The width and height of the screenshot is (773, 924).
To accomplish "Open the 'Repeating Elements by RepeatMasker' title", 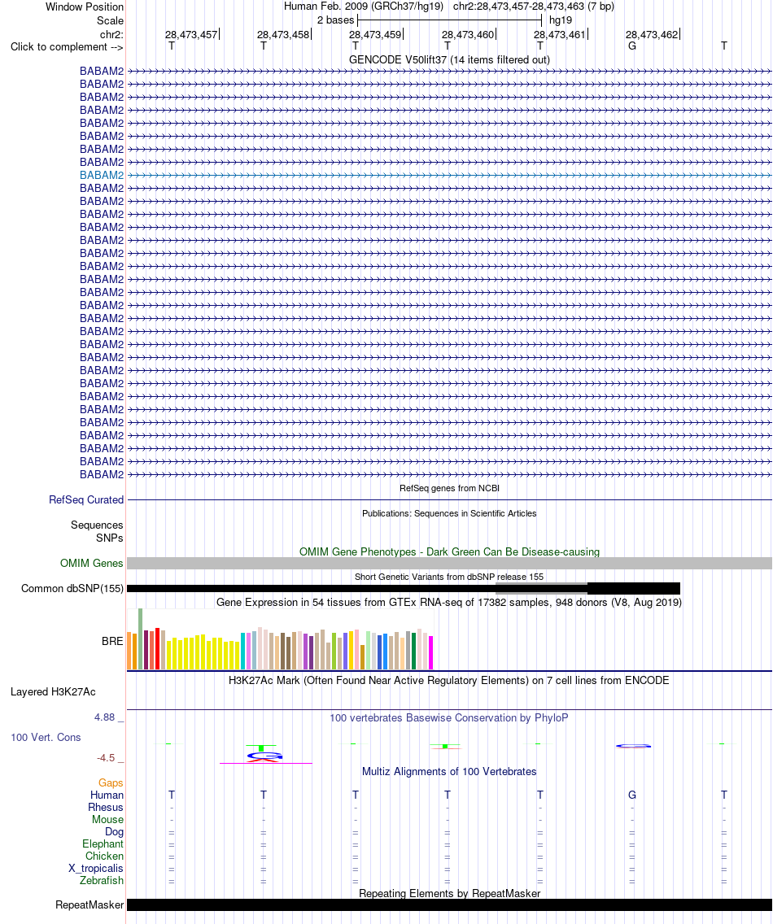I will tap(449, 893).
